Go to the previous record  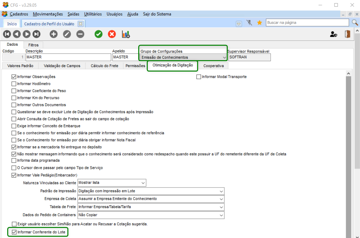pos(17,34)
